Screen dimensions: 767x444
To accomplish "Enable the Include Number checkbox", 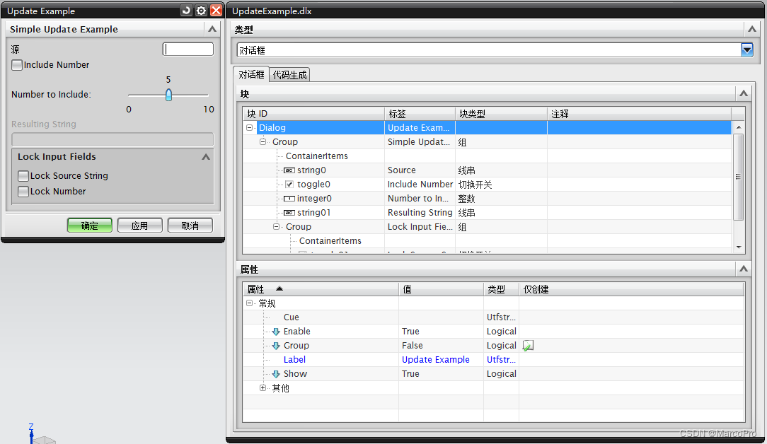I will coord(16,64).
